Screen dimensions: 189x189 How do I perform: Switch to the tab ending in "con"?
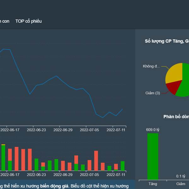(x=5, y=21)
